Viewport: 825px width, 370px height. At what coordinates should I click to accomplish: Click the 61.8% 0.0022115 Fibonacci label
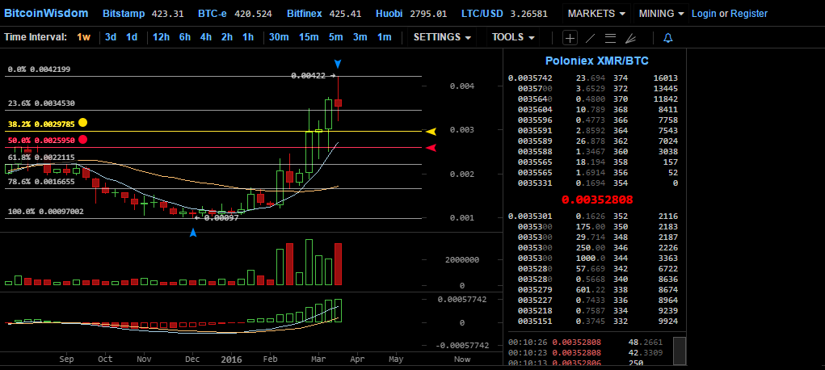coord(41,157)
